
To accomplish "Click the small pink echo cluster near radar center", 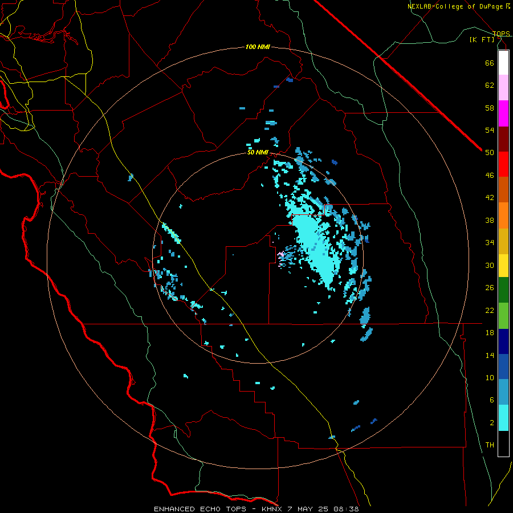I will [280, 255].
